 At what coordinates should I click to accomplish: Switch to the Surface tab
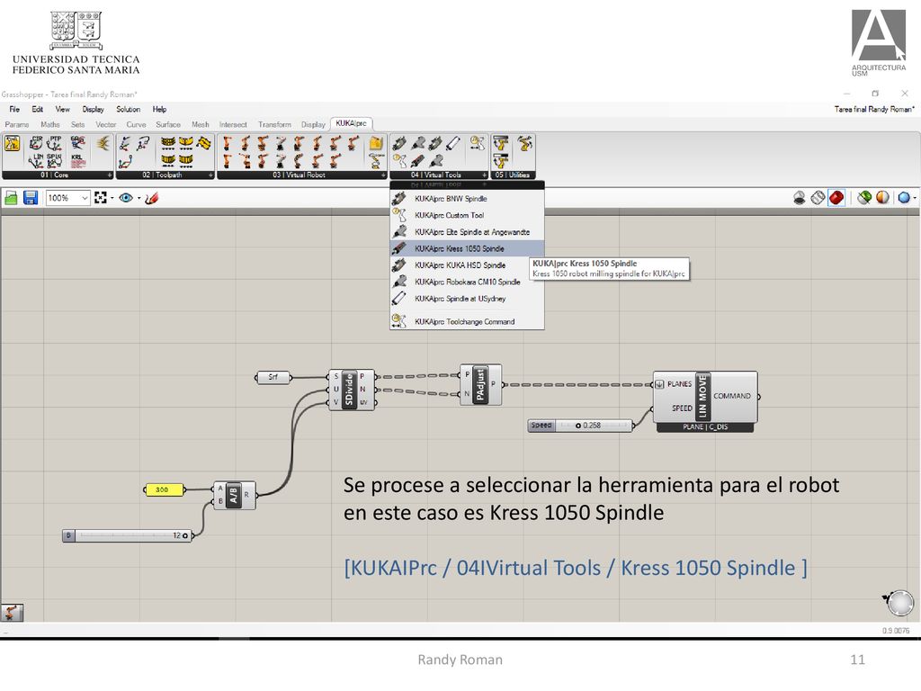coord(168,124)
